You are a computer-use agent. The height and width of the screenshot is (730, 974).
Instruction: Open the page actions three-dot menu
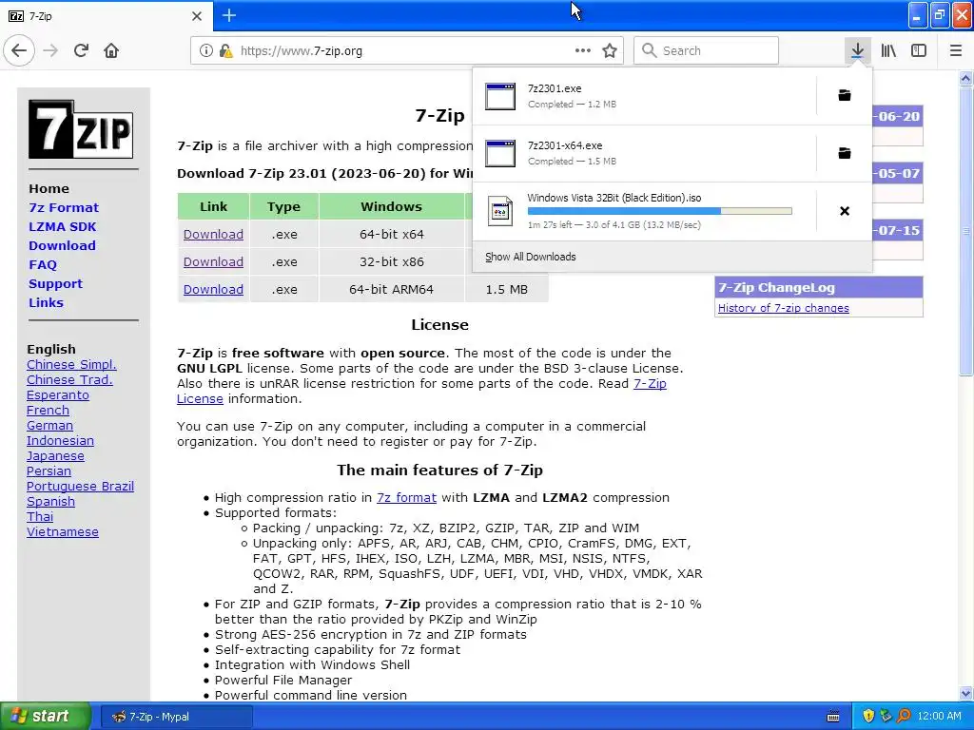(x=583, y=50)
